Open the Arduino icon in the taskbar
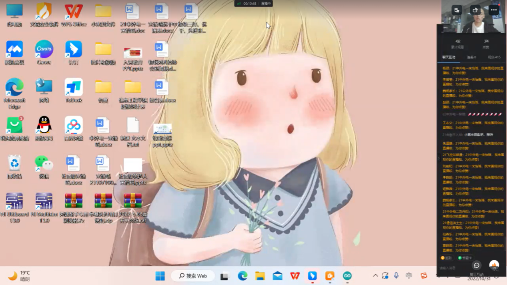Screen dimensions: 507x285 [x=347, y=276]
